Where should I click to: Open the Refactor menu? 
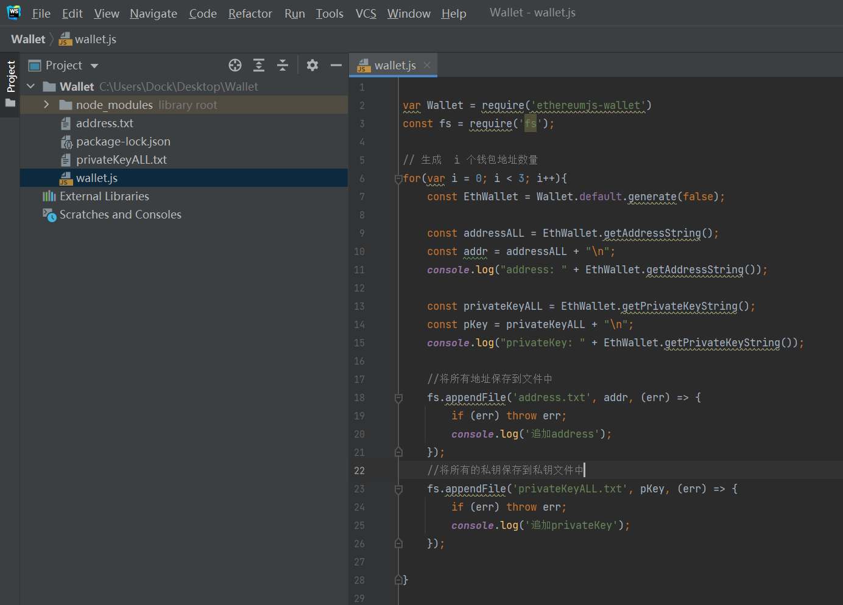(250, 13)
